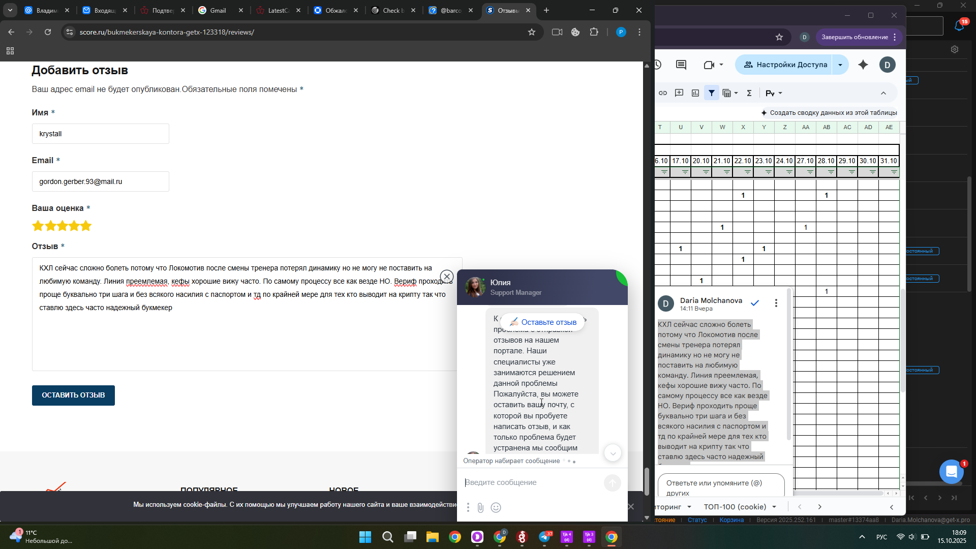This screenshot has width=976, height=549.
Task: Set the rating to five stars
Action: (x=86, y=226)
